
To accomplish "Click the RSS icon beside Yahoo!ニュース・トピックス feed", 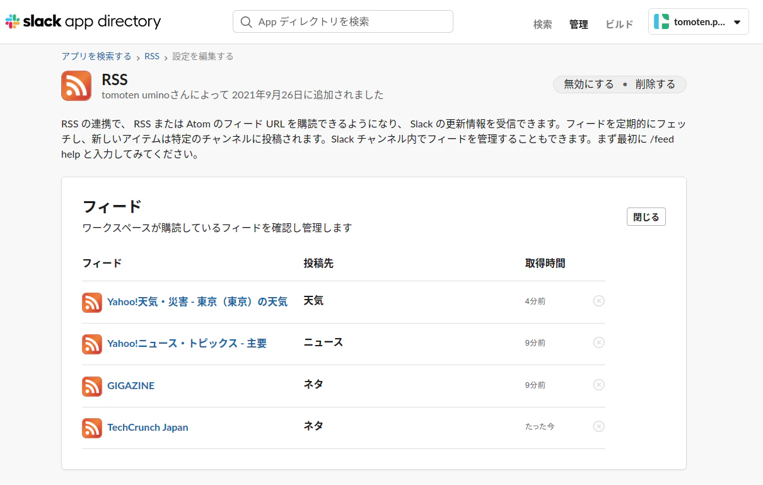I will tap(91, 344).
